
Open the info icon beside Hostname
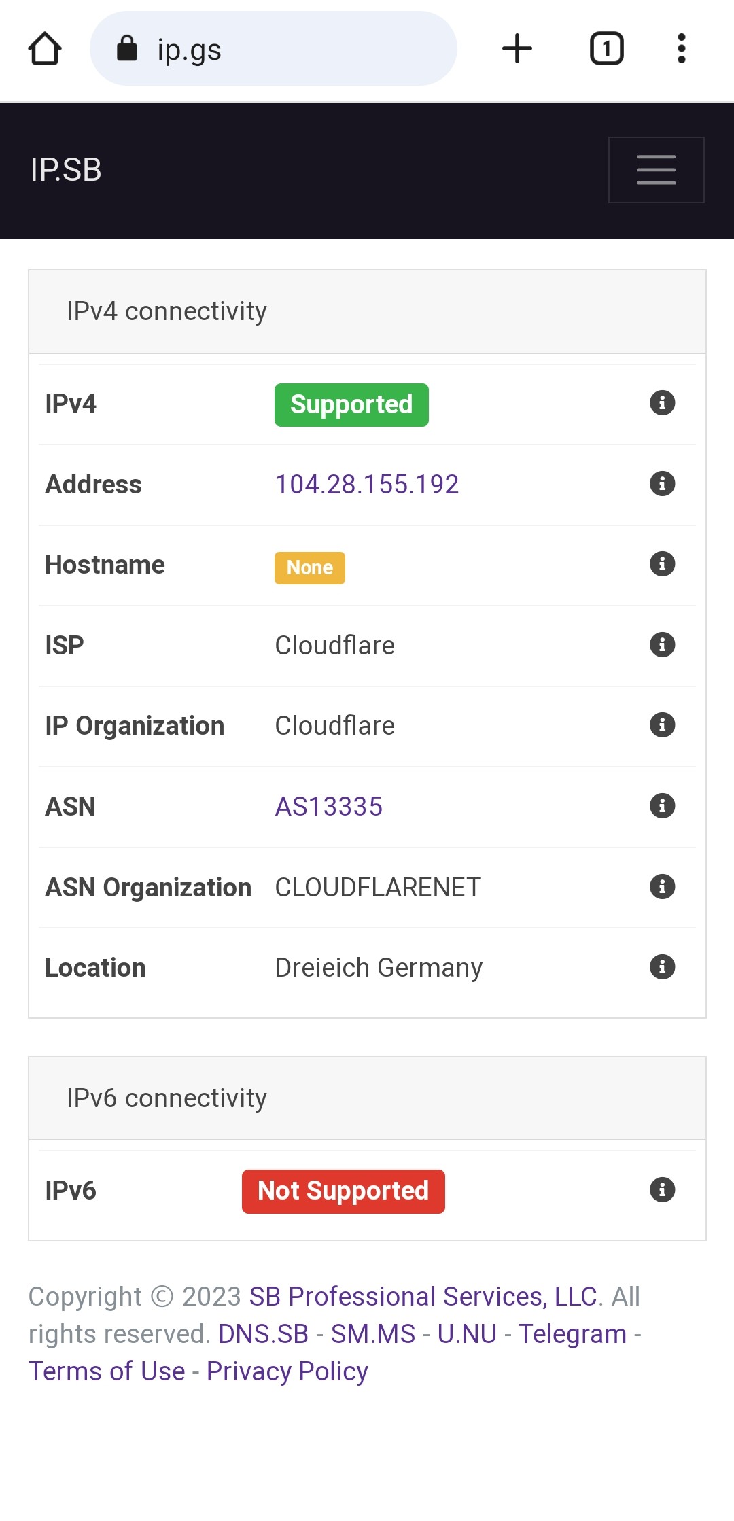(663, 564)
